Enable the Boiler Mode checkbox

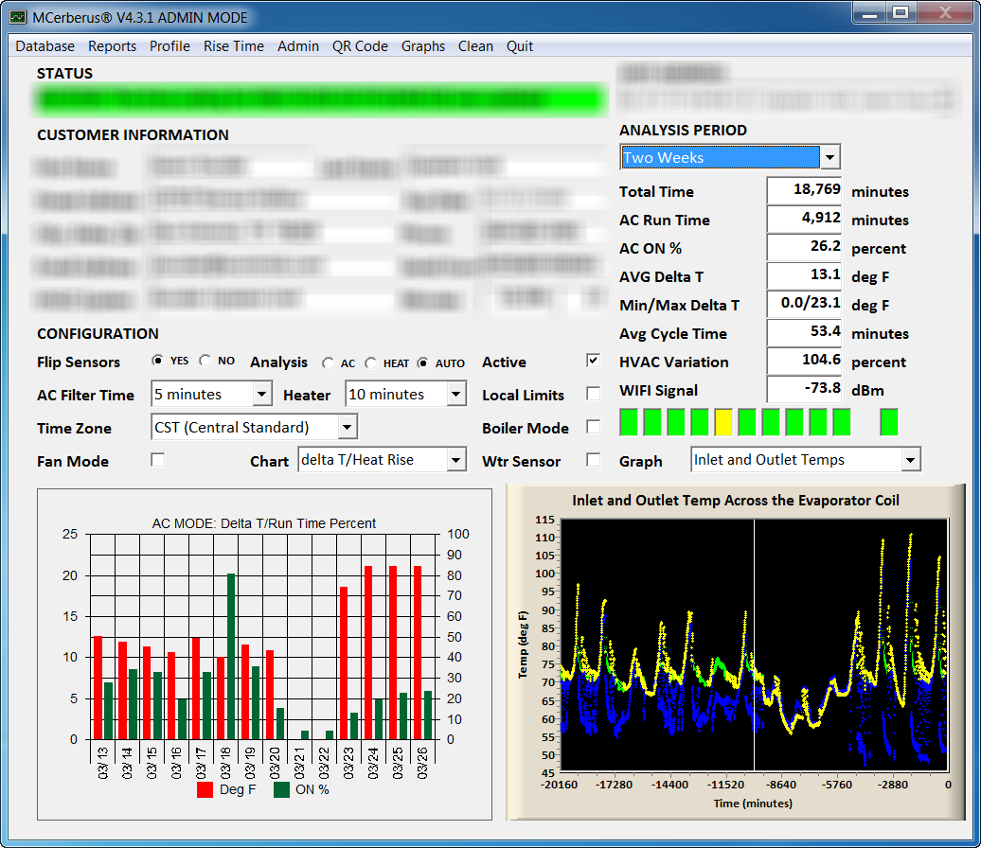tap(593, 427)
